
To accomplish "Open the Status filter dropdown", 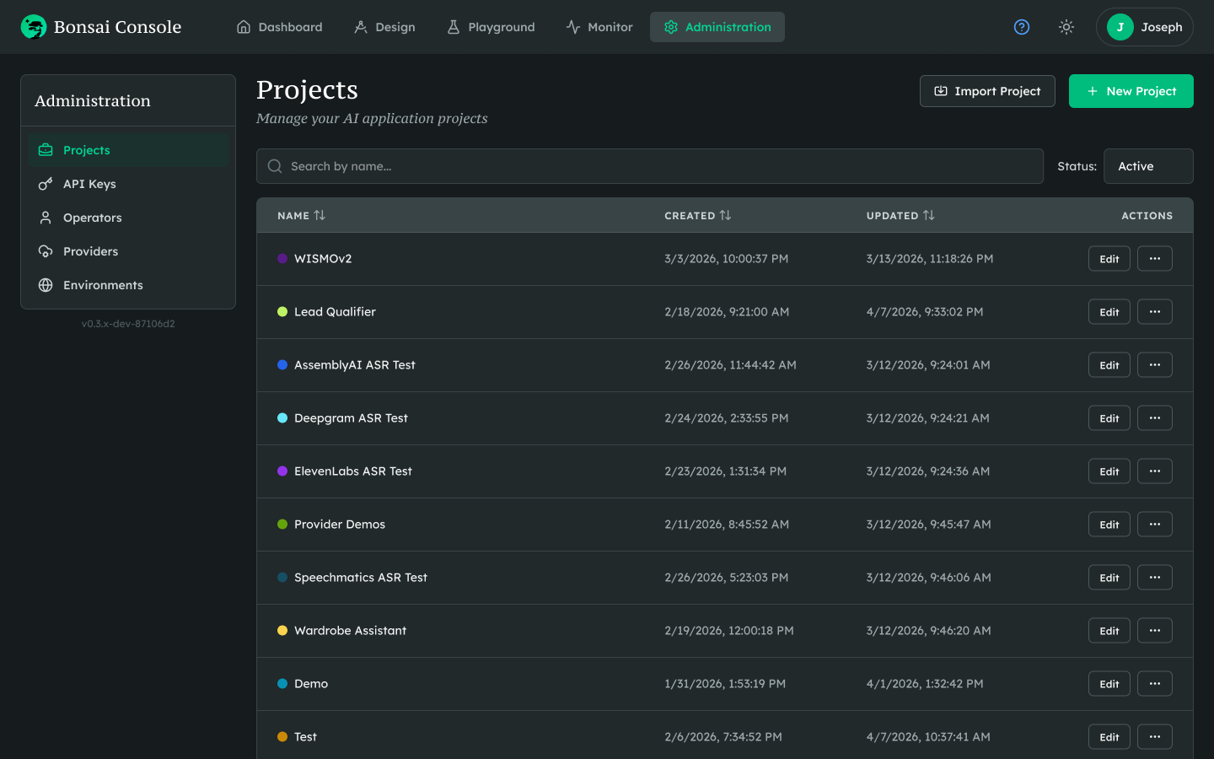I will click(1147, 166).
